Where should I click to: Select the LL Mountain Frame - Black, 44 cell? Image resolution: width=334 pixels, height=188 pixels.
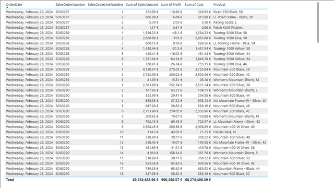tap(236, 168)
